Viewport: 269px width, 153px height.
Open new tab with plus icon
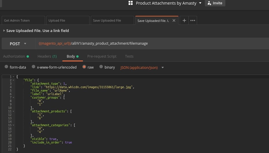pos(184,20)
